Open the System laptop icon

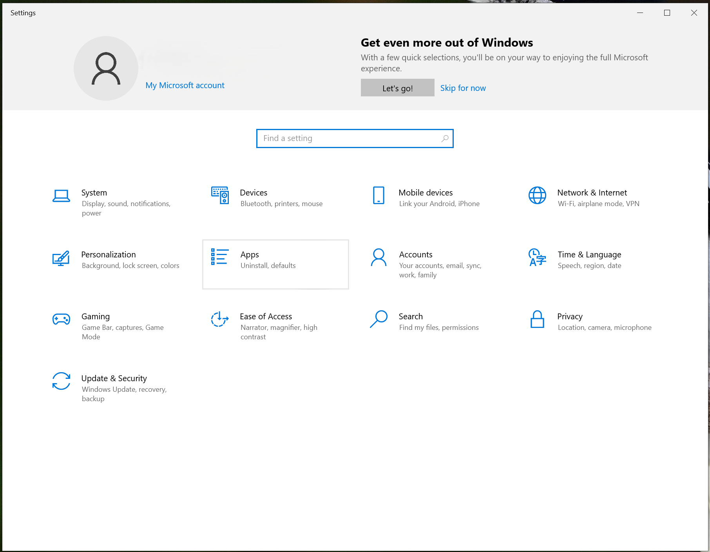(x=61, y=196)
